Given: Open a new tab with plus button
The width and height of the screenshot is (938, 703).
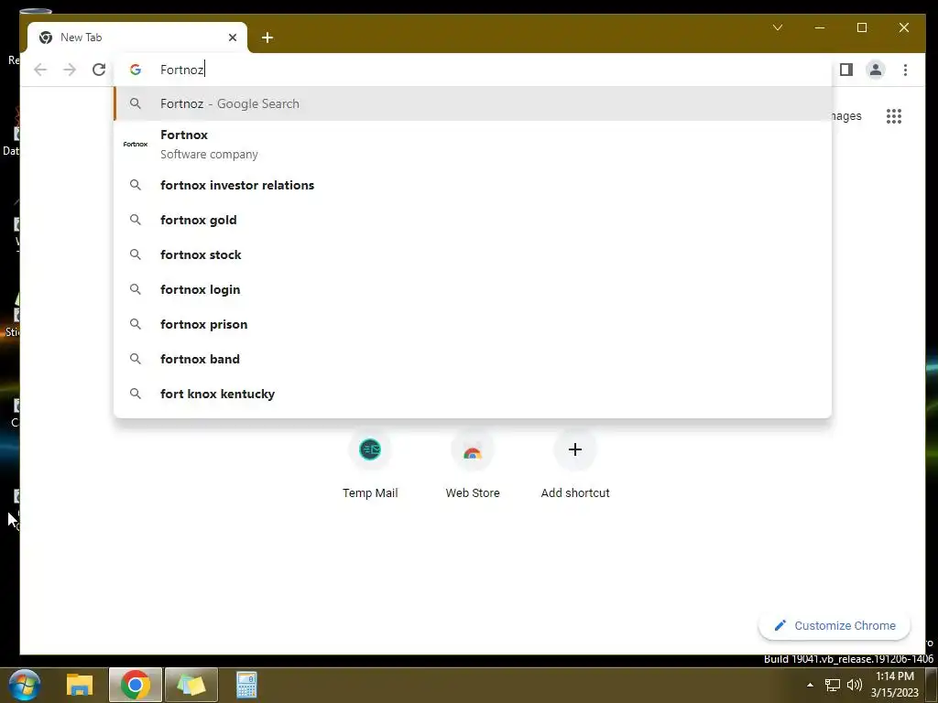Looking at the screenshot, I should coord(267,38).
